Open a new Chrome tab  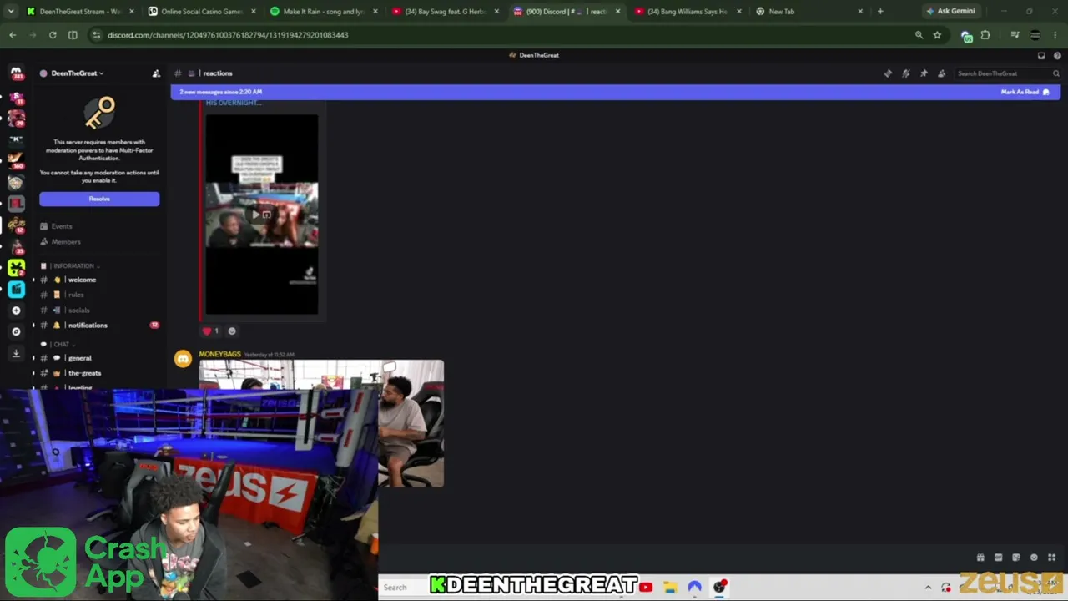880,12
